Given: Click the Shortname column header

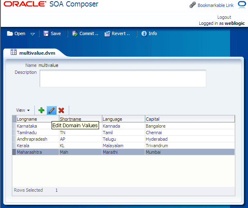Looking at the screenshot, I should click(x=81, y=119).
